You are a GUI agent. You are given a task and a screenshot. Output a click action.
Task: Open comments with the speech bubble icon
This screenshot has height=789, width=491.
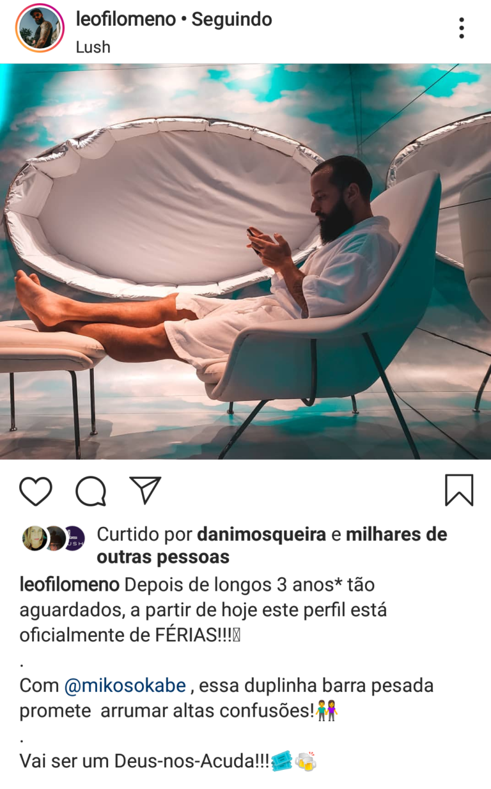(x=91, y=491)
